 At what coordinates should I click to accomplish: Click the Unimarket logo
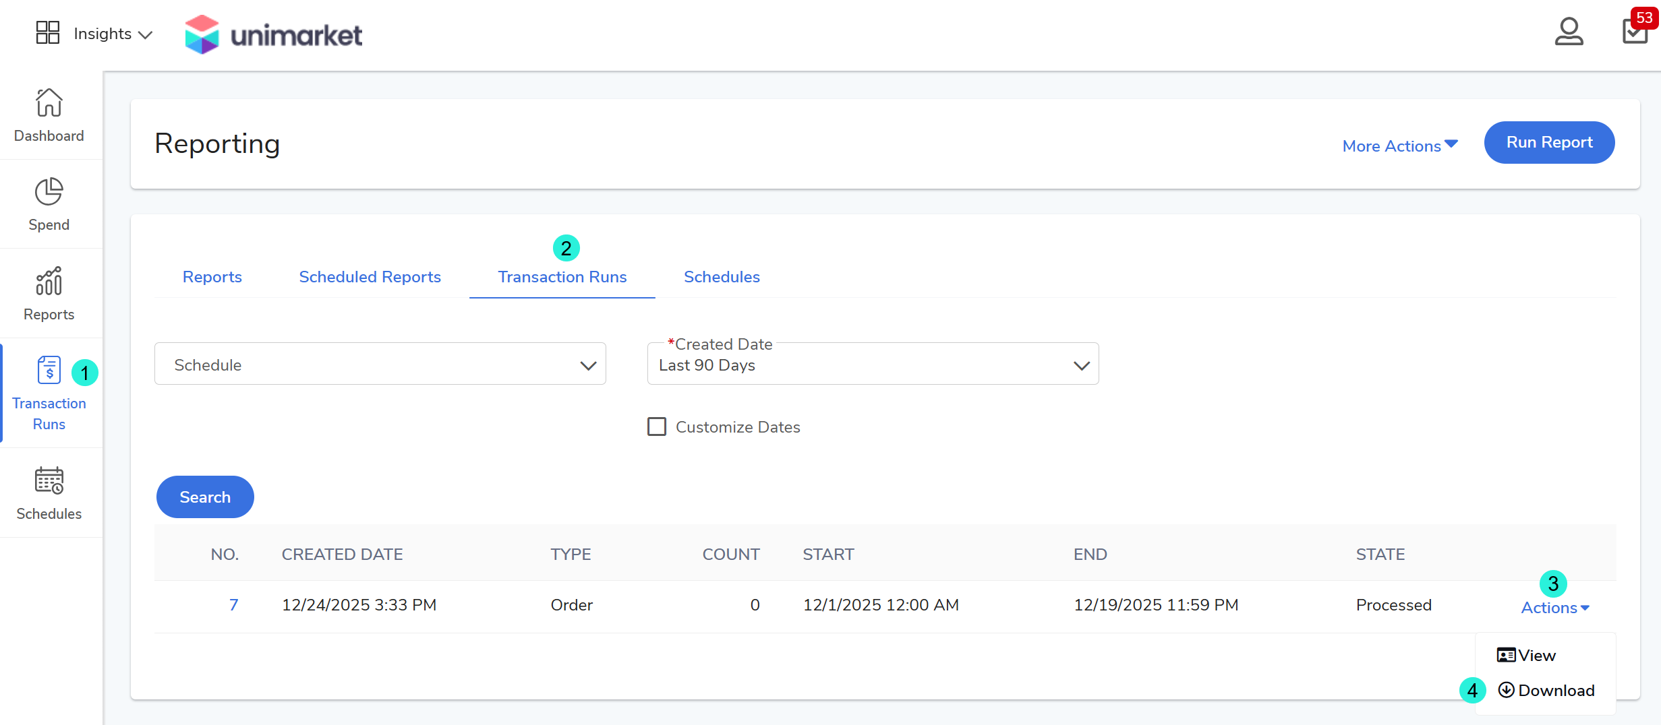[274, 34]
